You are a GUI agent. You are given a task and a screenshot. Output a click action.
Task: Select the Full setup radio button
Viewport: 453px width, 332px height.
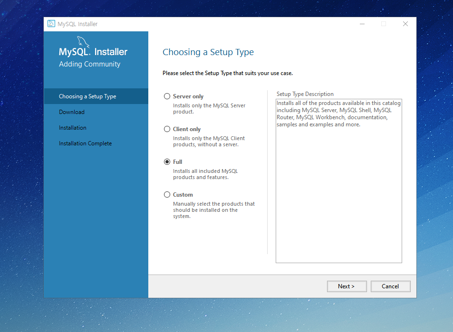click(167, 161)
